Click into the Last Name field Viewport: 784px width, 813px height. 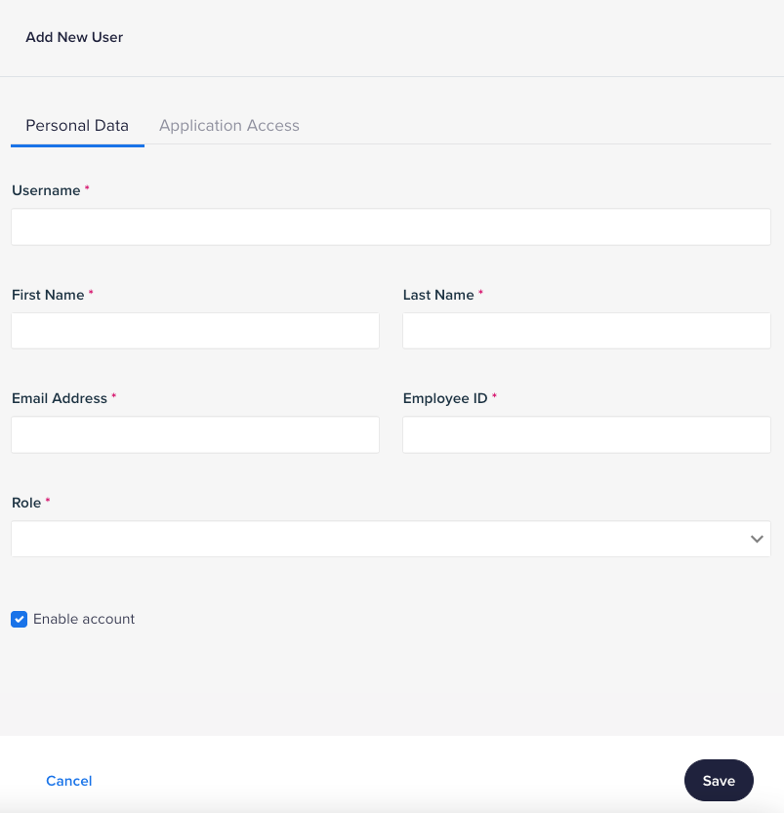[587, 330]
